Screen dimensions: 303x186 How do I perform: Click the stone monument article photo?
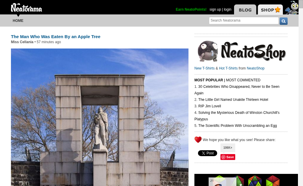point(100,117)
